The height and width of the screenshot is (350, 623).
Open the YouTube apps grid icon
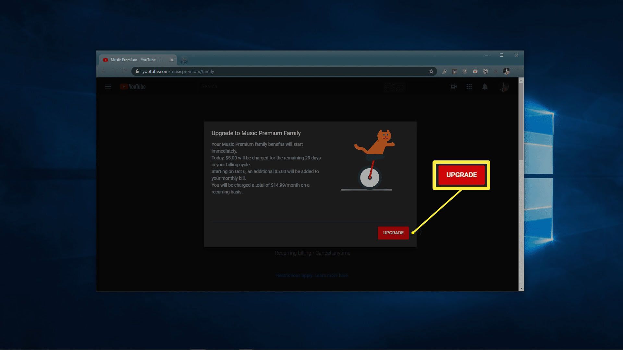tap(469, 87)
